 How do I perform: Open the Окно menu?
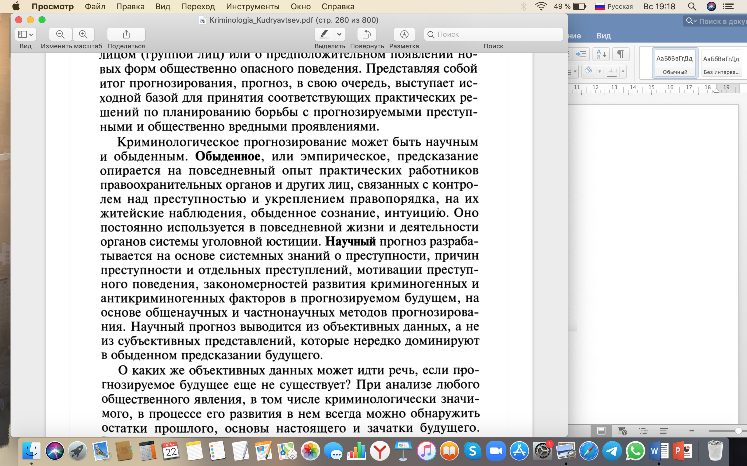(301, 6)
